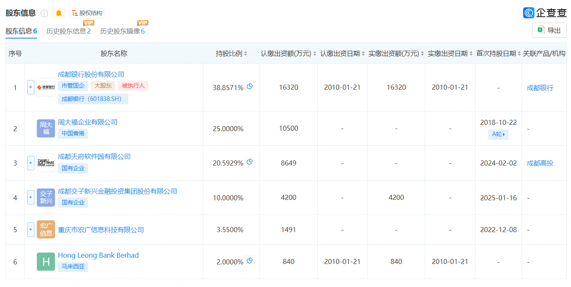Select the 8649 subscribed amount cell

tap(288, 163)
